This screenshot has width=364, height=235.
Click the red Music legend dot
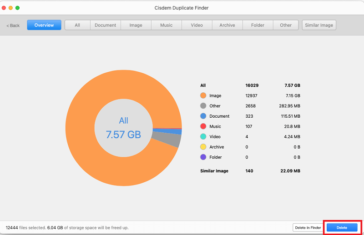tap(203, 126)
